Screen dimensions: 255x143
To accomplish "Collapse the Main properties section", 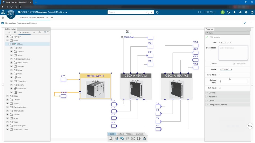I will click(228, 33).
